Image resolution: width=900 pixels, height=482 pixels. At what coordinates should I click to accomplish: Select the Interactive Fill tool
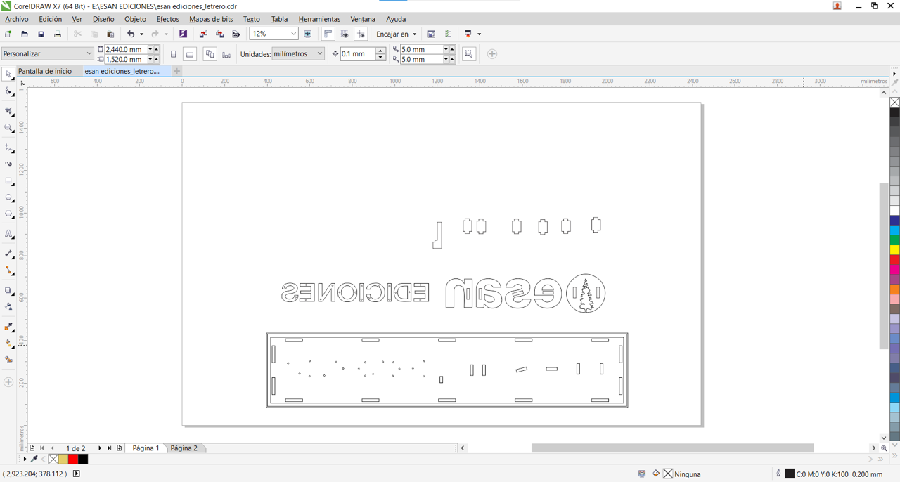click(8, 344)
